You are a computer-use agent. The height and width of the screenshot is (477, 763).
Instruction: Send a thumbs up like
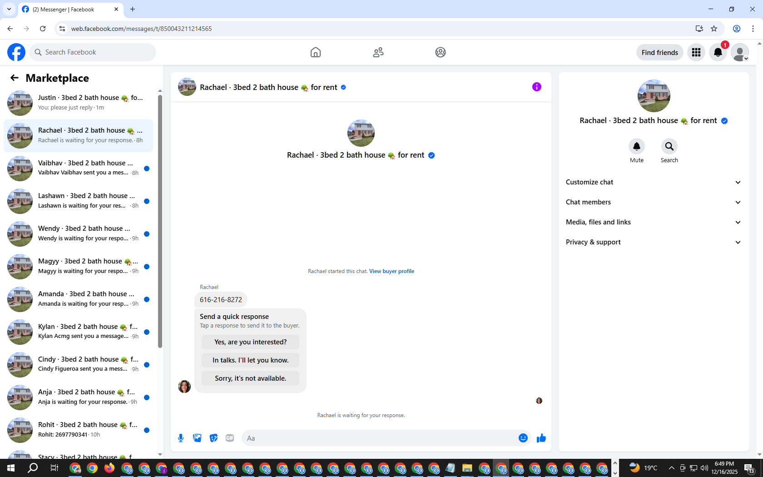click(x=541, y=438)
